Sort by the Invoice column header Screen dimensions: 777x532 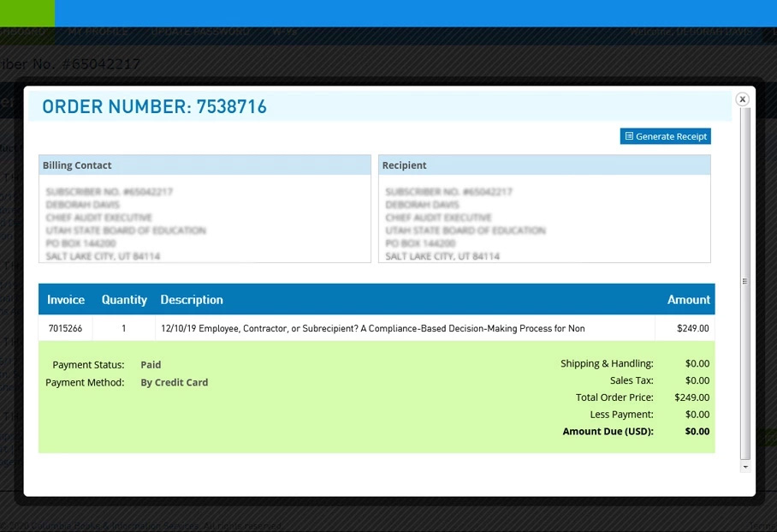[x=66, y=299]
